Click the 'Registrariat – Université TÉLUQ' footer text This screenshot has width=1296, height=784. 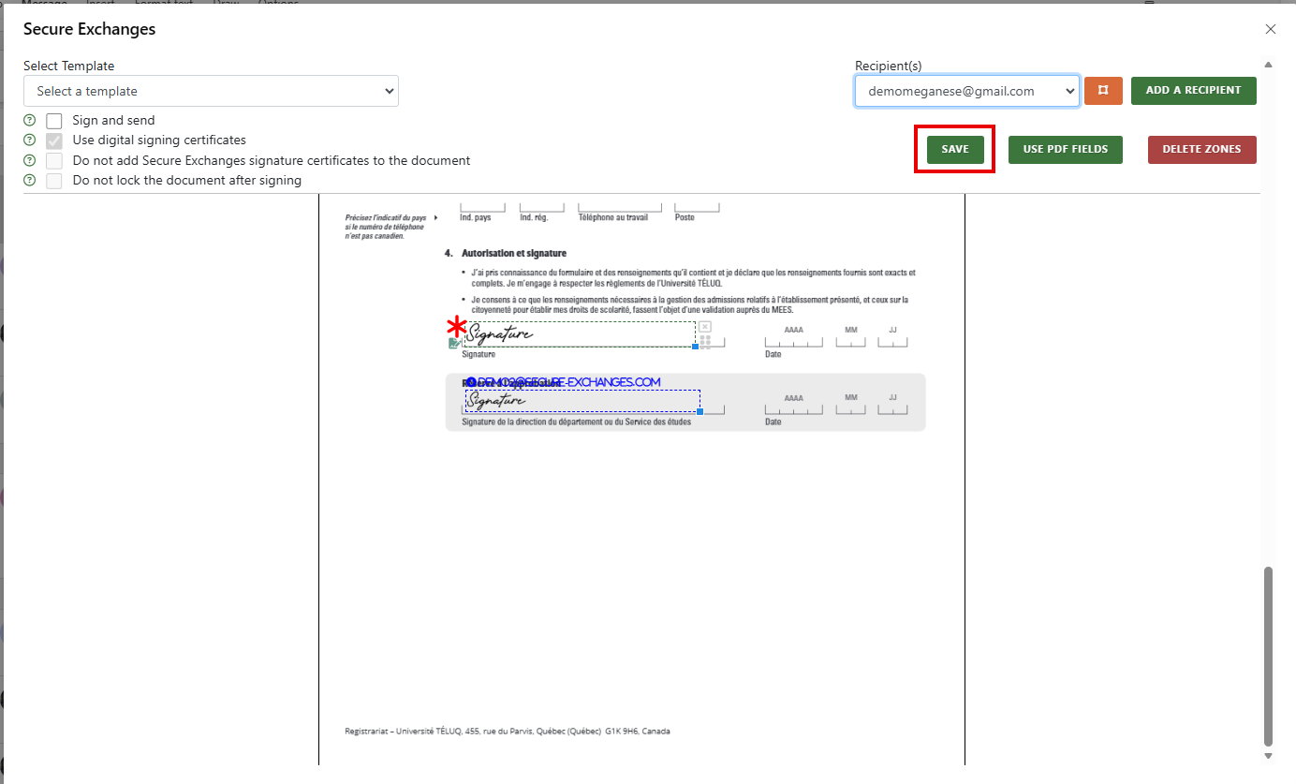(508, 732)
